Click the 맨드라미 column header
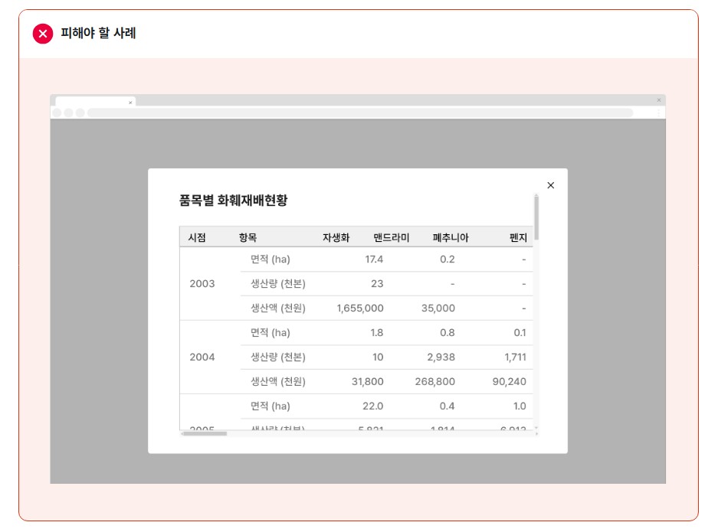 click(391, 237)
